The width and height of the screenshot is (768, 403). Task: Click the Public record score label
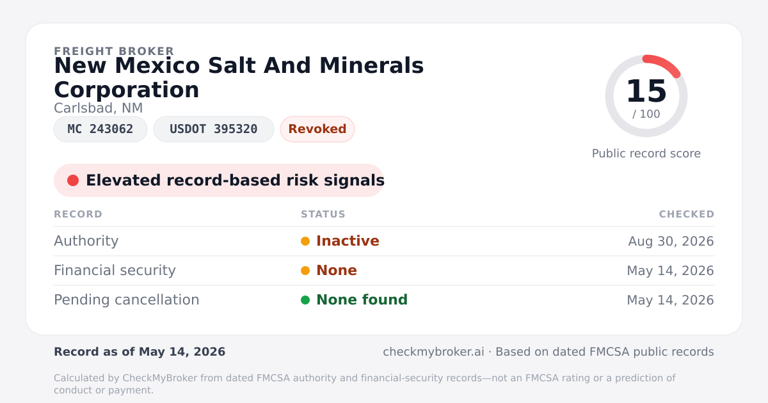pyautogui.click(x=646, y=154)
